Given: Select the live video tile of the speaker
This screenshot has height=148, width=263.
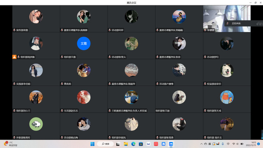Looking at the screenshot, I should (227, 18).
